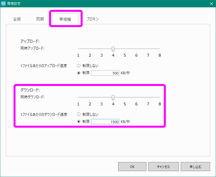This screenshot has width=216, height=177.
Task: Go to the プロキシ tab
Action: pyautogui.click(x=92, y=19)
